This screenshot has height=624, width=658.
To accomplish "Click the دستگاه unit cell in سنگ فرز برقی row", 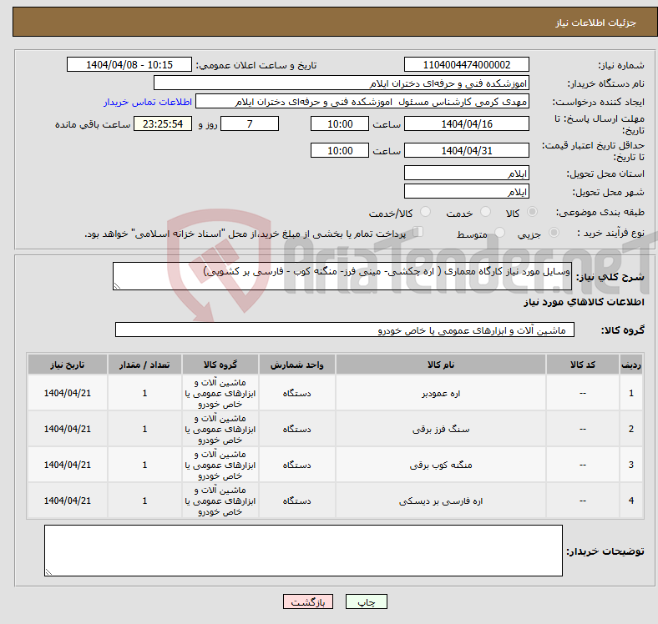I will [296, 429].
